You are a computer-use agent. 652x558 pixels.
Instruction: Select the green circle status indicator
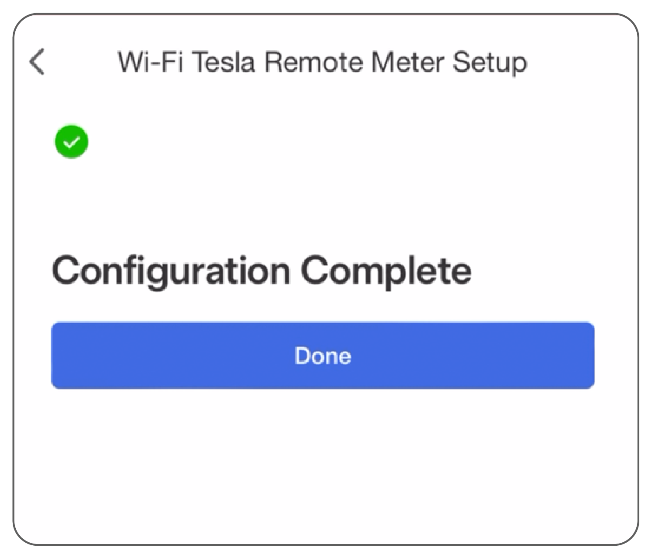[x=71, y=142]
